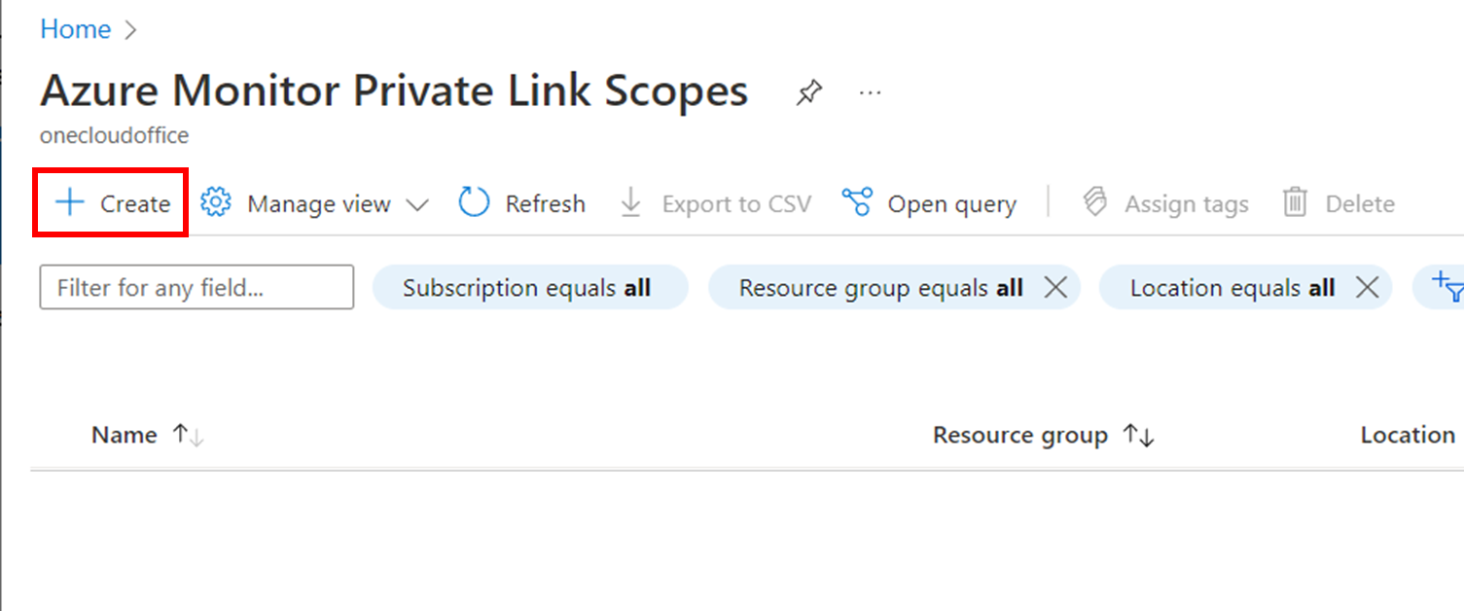Select the Refresh icon

click(x=474, y=202)
